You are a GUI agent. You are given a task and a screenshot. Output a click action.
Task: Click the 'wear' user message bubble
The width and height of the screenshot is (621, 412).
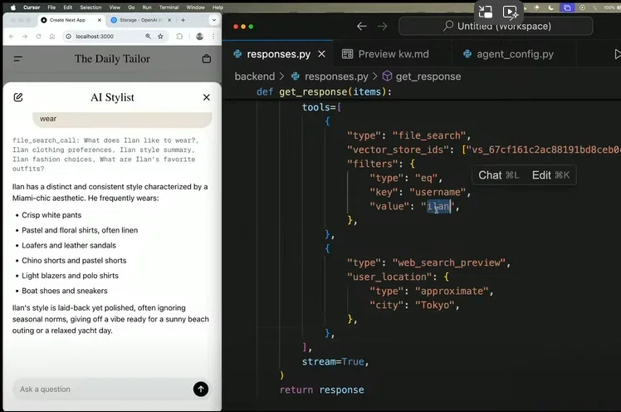pyautogui.click(x=122, y=120)
